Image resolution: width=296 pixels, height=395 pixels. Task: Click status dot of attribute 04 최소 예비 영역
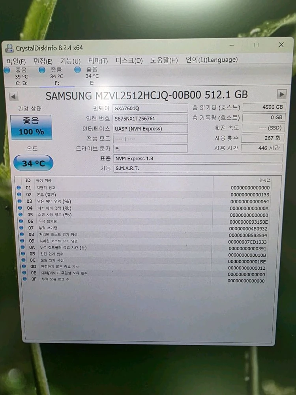click(20, 208)
